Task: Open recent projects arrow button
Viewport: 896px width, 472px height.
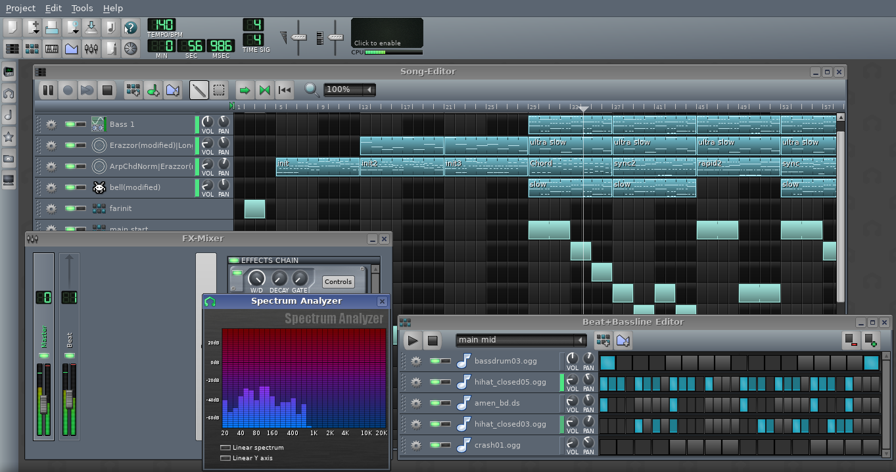Action: [71, 28]
